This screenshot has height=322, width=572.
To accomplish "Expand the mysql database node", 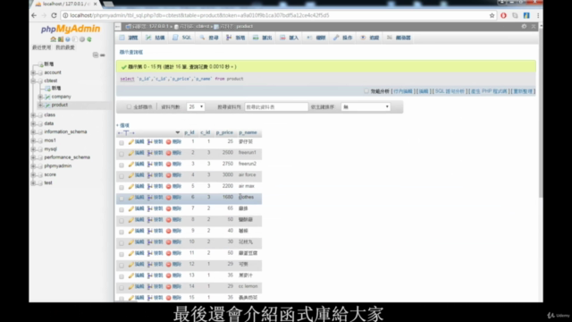I will point(34,149).
